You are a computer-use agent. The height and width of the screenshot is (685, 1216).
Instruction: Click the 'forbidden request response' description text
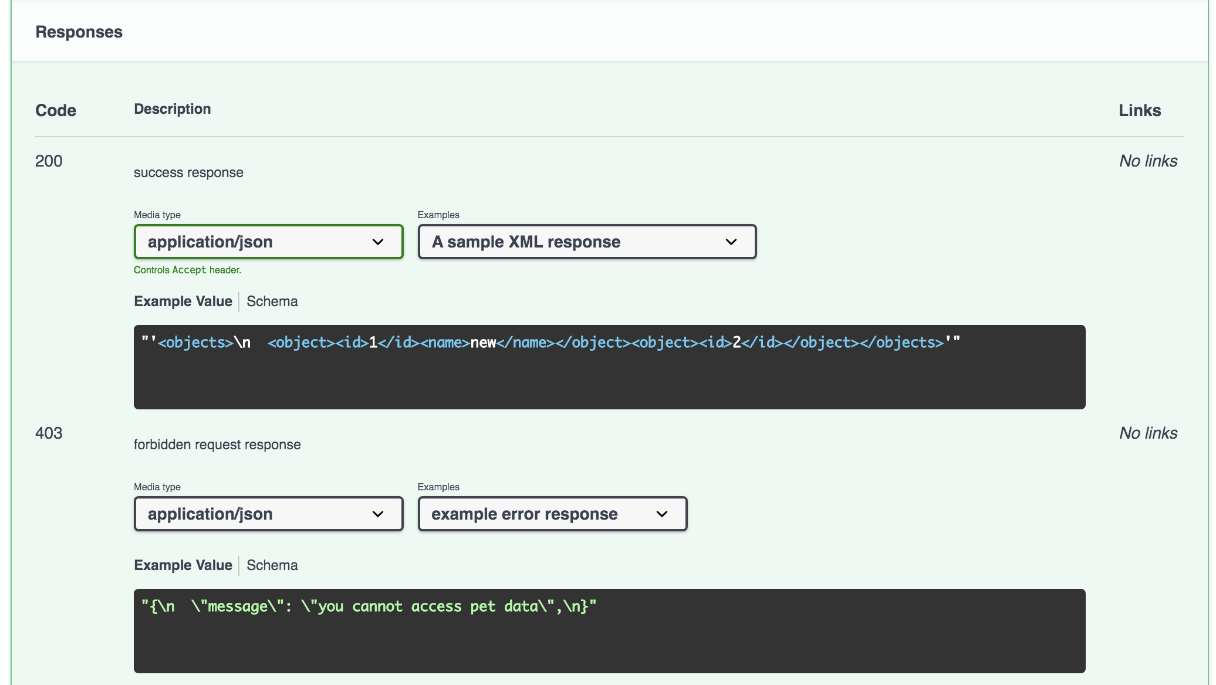click(217, 445)
